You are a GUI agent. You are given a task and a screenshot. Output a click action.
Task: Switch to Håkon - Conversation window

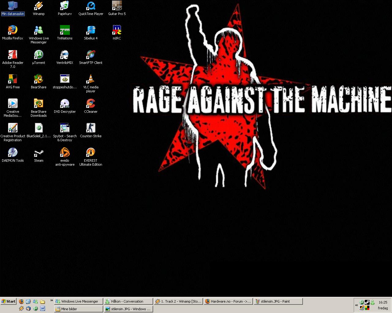(x=128, y=301)
